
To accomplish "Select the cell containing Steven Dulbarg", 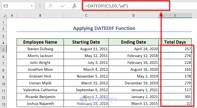I will pyautogui.click(x=40, y=49).
